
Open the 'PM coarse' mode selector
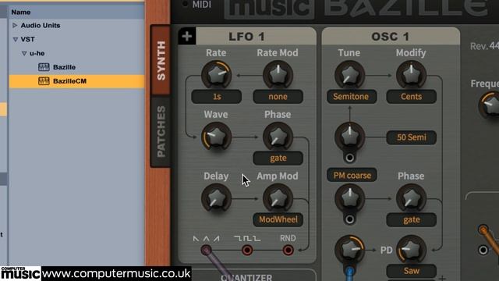[352, 175]
